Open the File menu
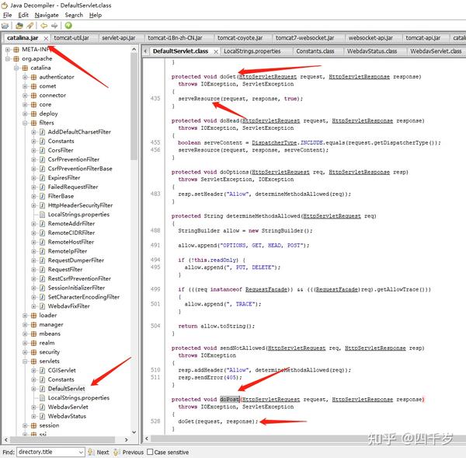Viewport: 466px width, 458px height. (8, 16)
